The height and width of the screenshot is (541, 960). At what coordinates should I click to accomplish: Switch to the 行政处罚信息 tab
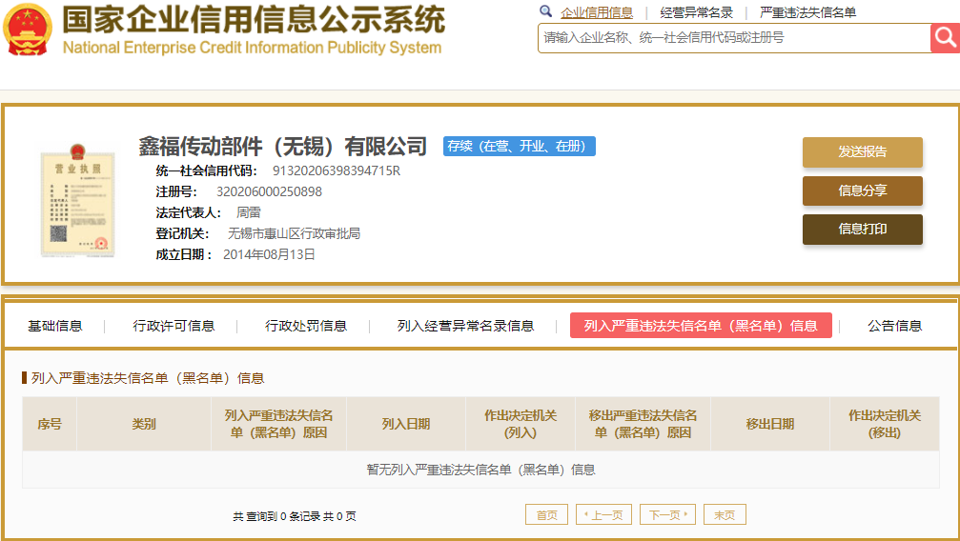[306, 326]
